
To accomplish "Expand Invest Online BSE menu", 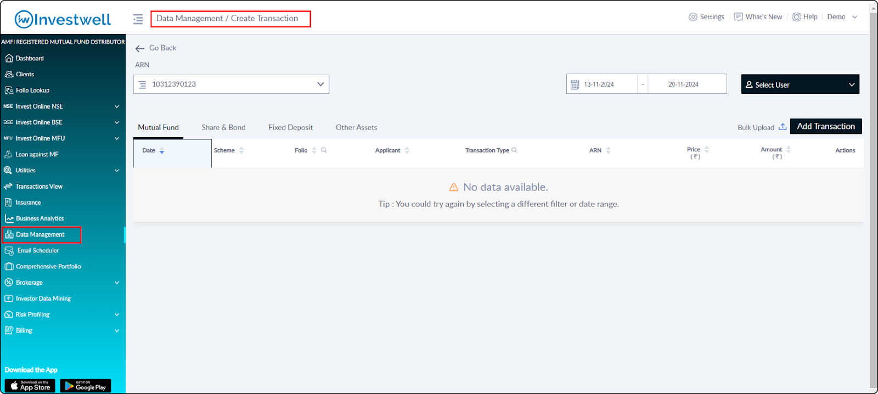I will [x=117, y=122].
